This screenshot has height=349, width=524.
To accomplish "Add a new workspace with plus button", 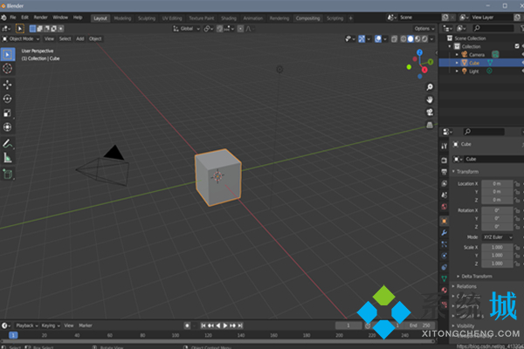I will [x=350, y=18].
